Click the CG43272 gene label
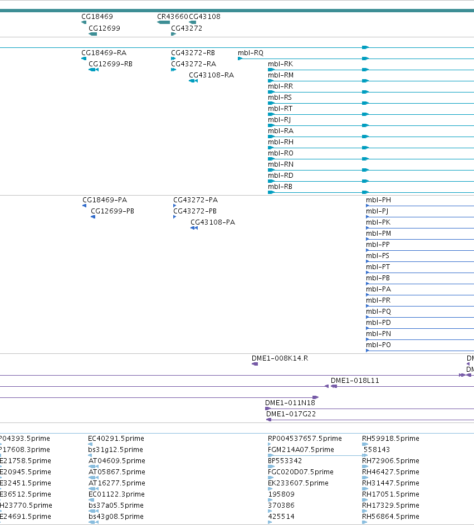Image resolution: width=474 pixels, height=525 pixels. coord(187,28)
